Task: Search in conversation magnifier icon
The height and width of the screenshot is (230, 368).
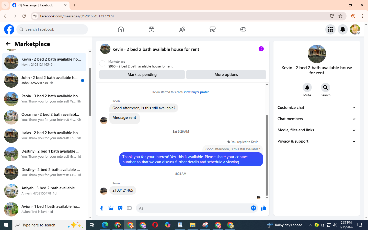Action: coord(326,87)
